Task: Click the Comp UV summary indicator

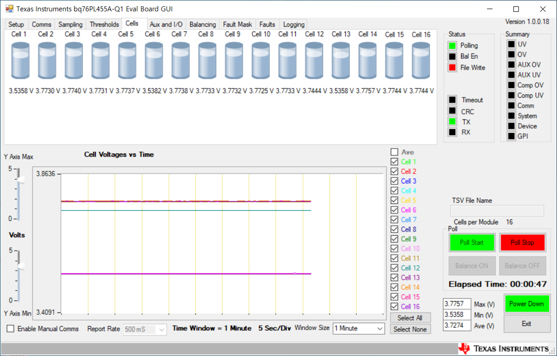Action: [511, 95]
